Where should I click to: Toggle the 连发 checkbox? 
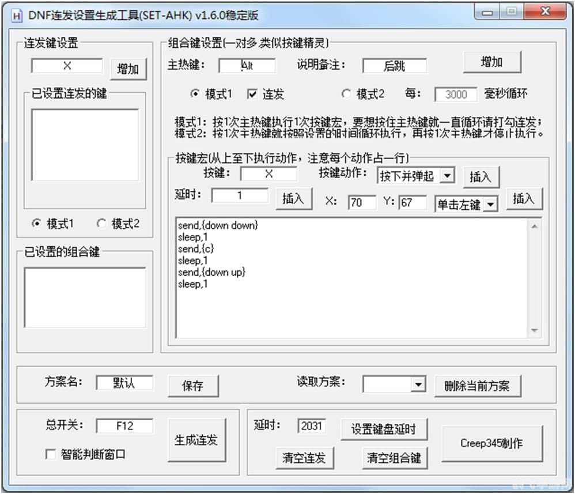click(252, 93)
